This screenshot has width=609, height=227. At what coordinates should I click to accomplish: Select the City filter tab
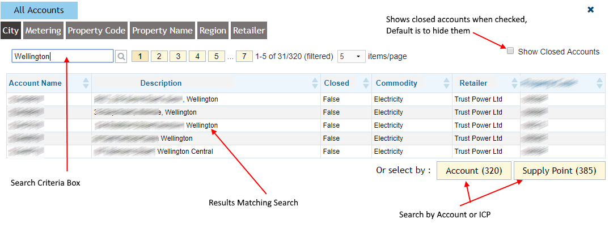11,31
